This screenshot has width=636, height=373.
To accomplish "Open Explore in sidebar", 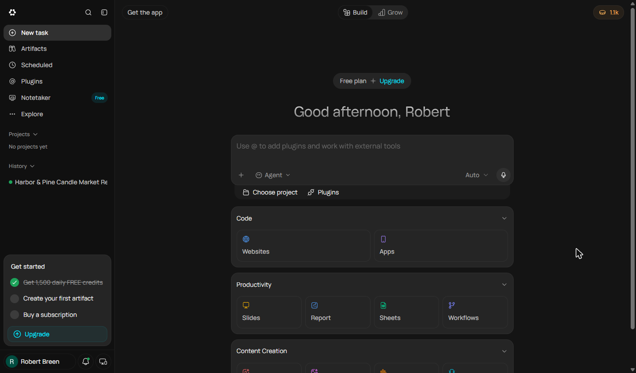I will tap(57, 114).
